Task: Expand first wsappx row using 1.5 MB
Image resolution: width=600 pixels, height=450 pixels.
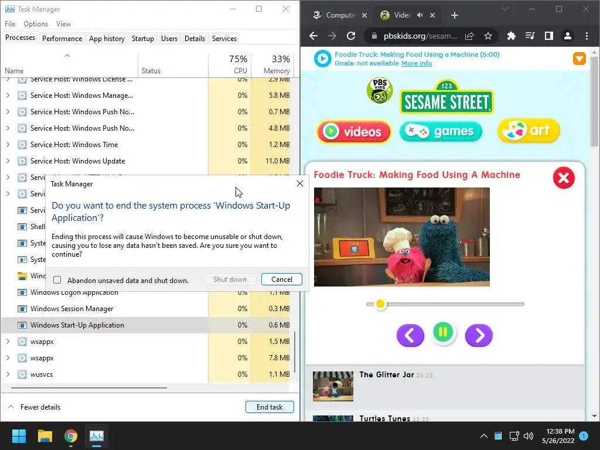Action: pyautogui.click(x=8, y=342)
